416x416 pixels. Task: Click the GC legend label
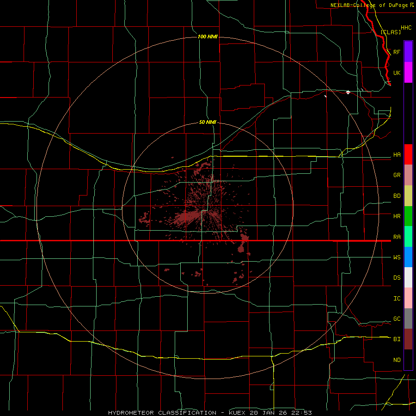point(397,318)
